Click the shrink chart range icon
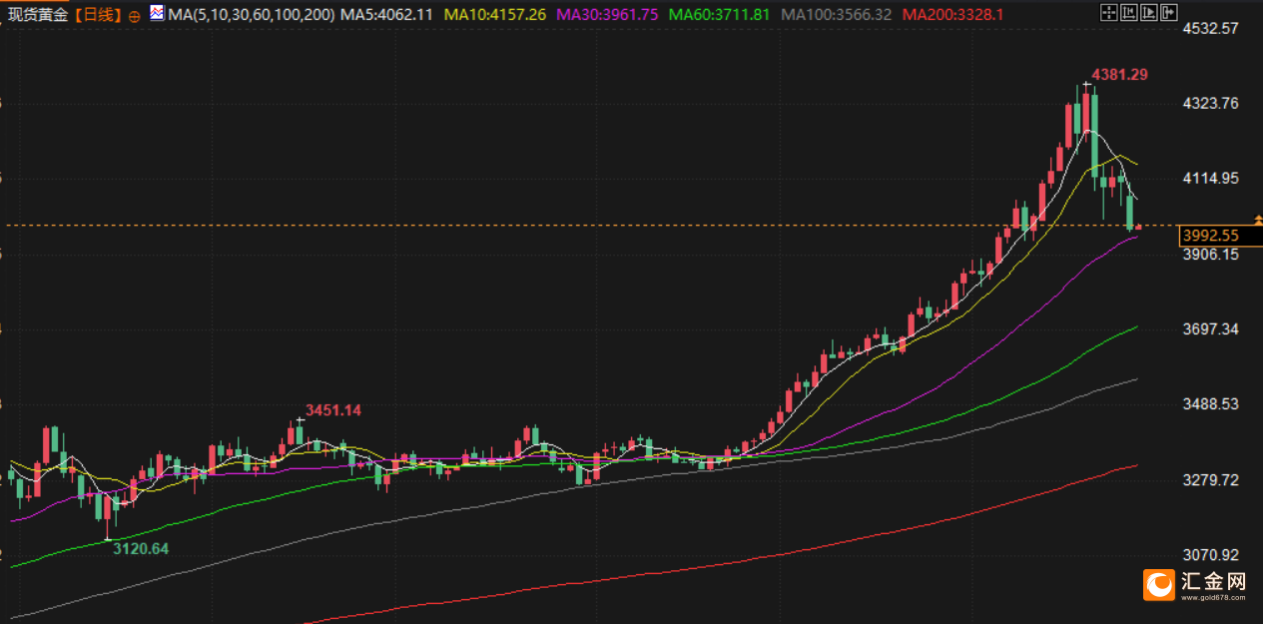The width and height of the screenshot is (1263, 624). (x=1129, y=13)
